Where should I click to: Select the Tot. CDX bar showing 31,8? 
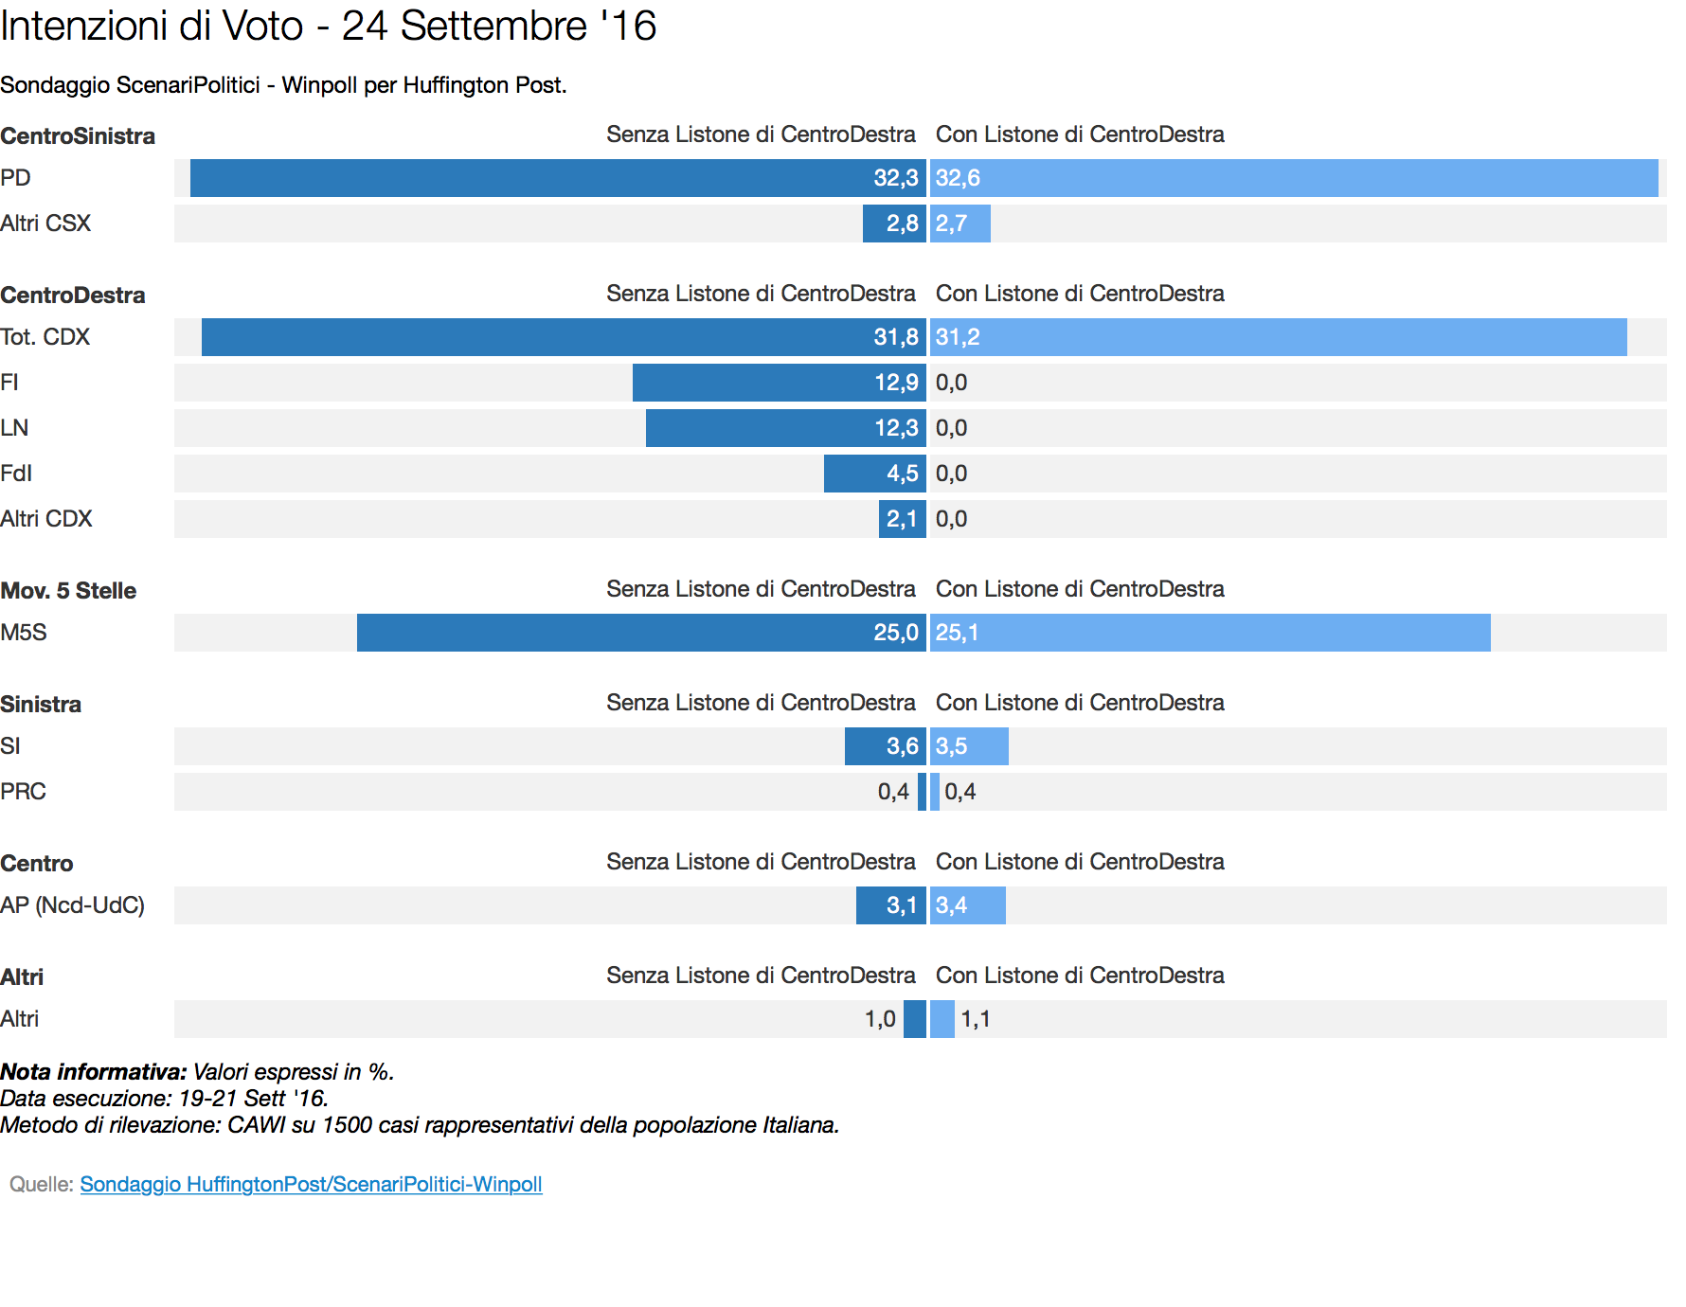point(564,337)
